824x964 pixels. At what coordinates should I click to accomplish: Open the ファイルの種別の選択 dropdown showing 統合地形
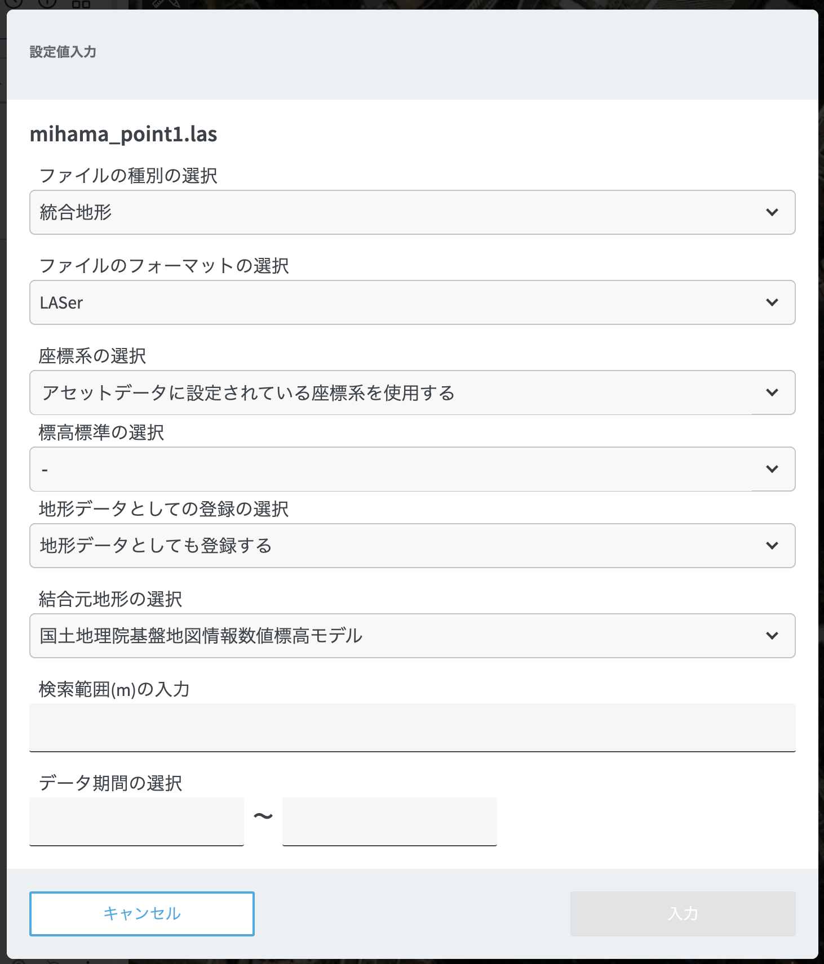[x=395, y=212]
